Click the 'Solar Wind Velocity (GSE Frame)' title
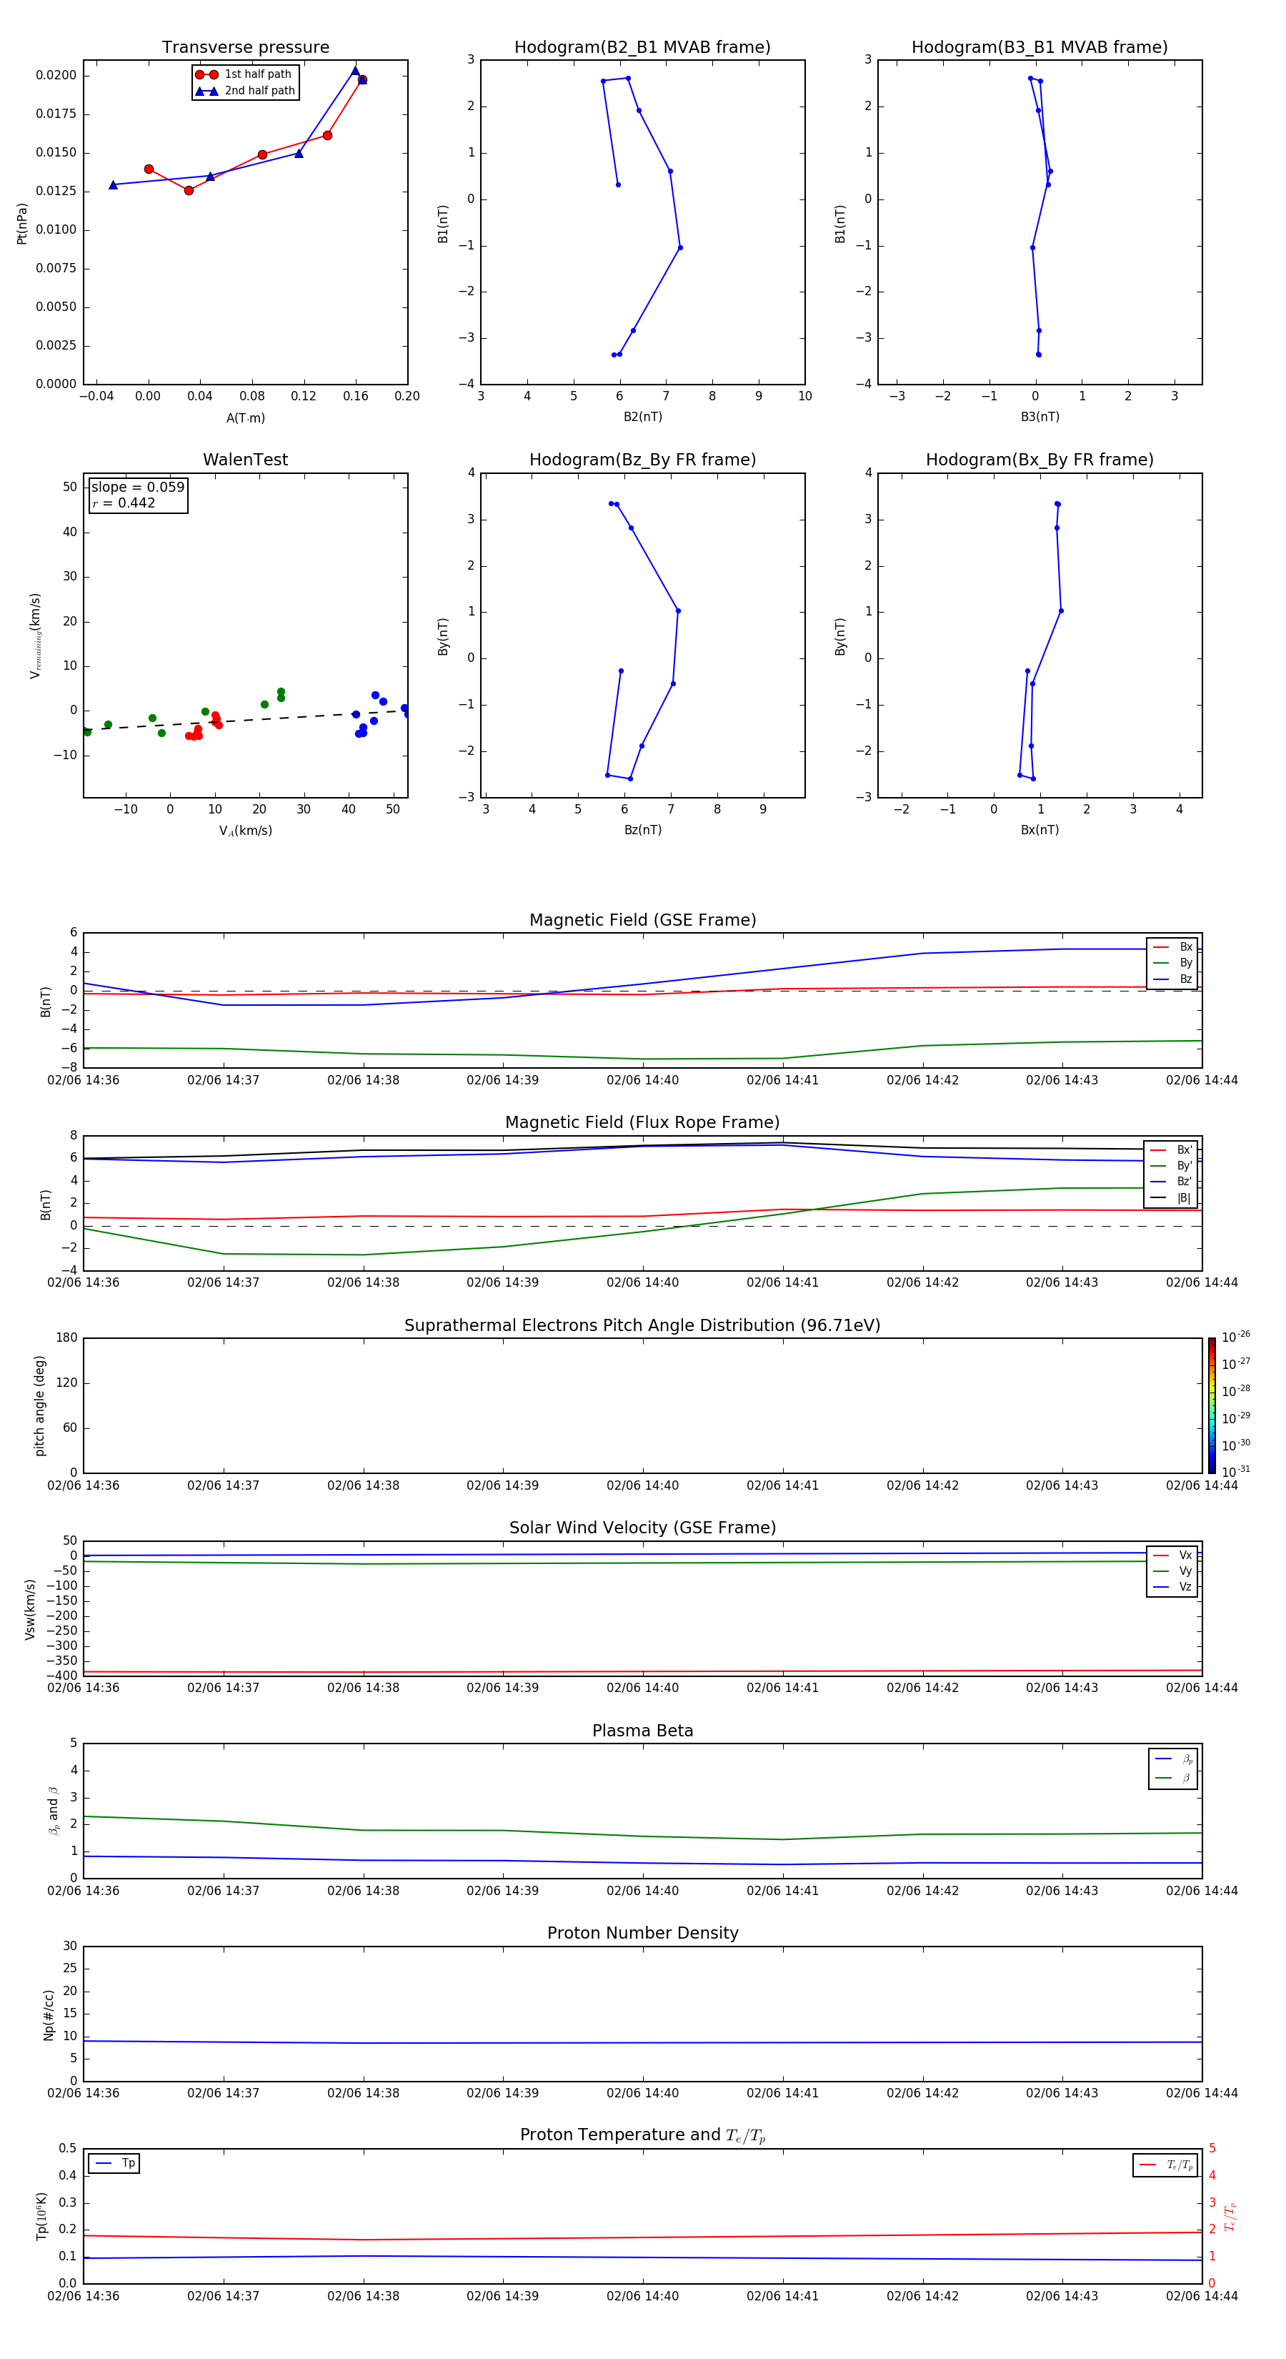 (642, 1528)
